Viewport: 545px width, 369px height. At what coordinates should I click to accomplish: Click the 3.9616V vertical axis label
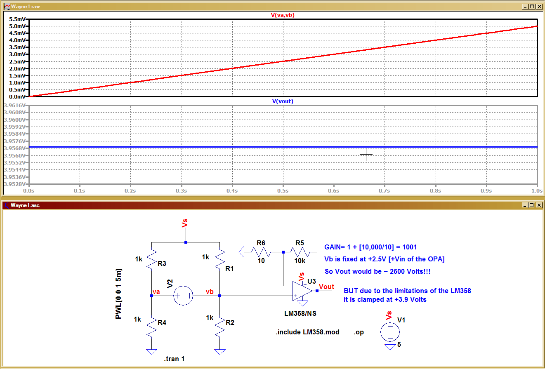15,105
